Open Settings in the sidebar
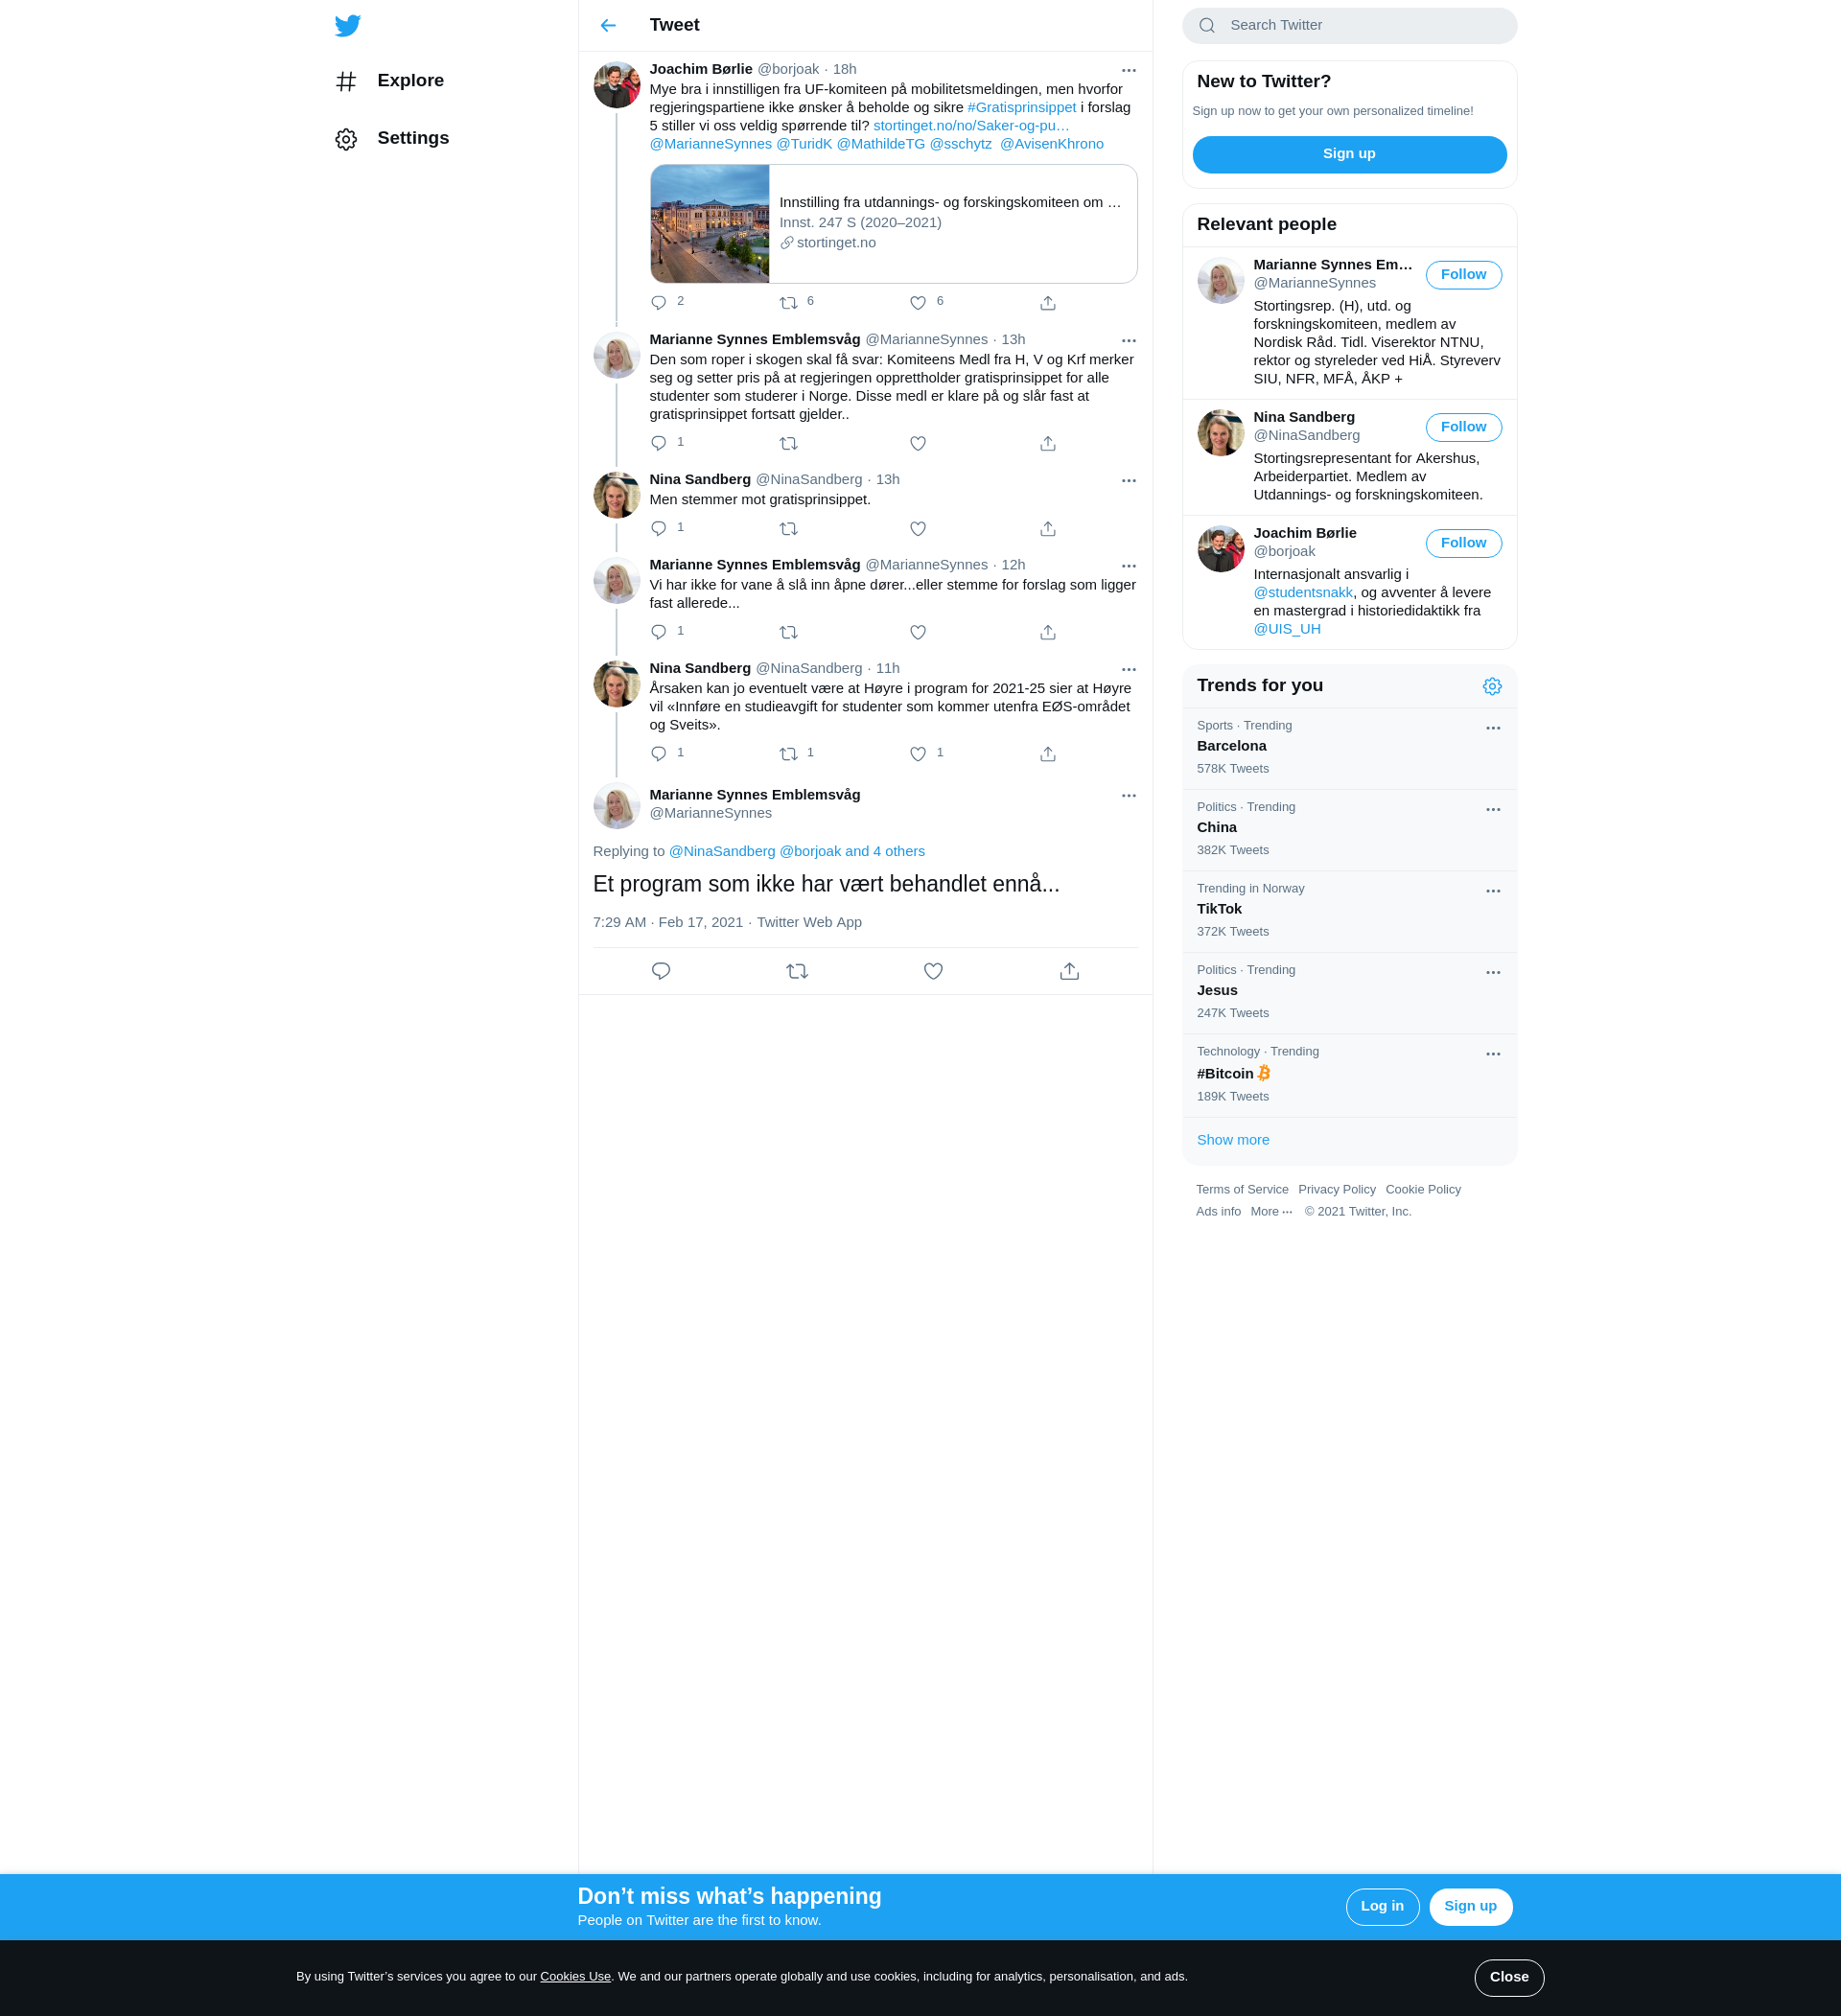Image resolution: width=1841 pixels, height=2016 pixels. [x=412, y=138]
